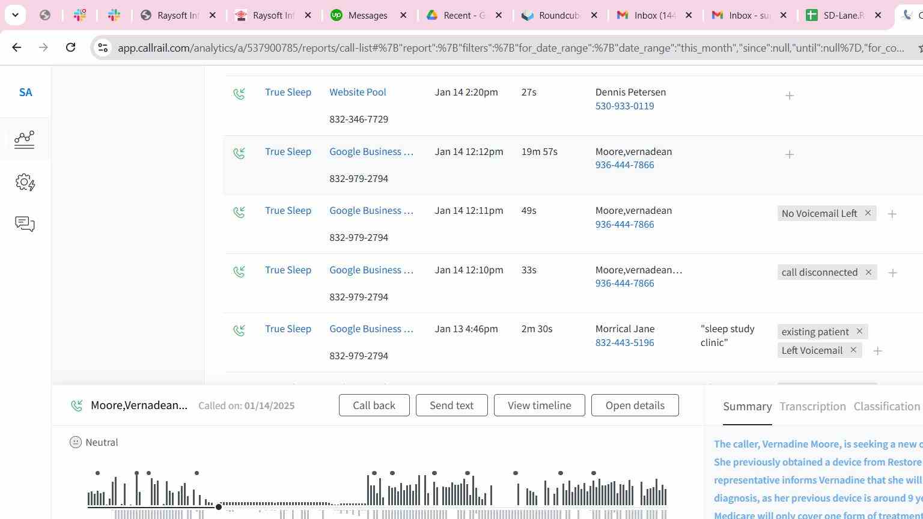
Task: Click the Neutral sentiment face icon
Action: pyautogui.click(x=75, y=442)
